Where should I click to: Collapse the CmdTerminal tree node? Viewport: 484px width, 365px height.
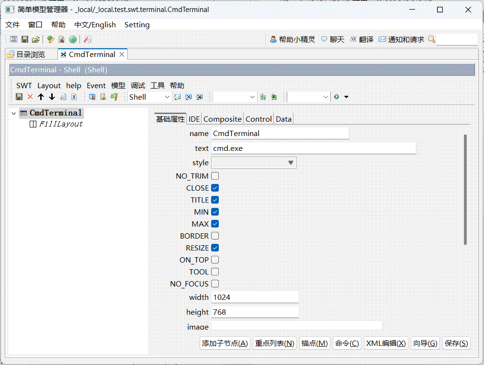pyautogui.click(x=13, y=114)
